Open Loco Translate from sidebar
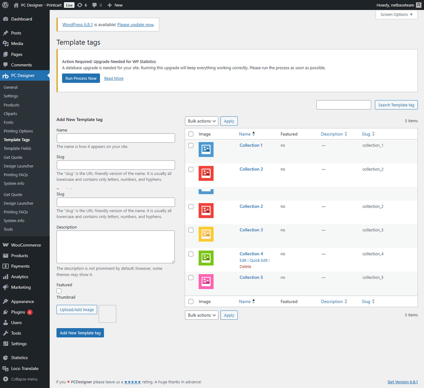The image size is (424, 388). click(25, 369)
